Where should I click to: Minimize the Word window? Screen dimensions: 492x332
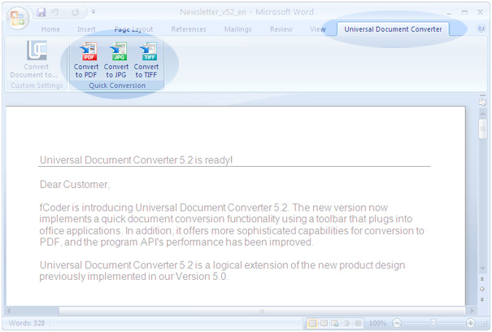[x=449, y=13]
